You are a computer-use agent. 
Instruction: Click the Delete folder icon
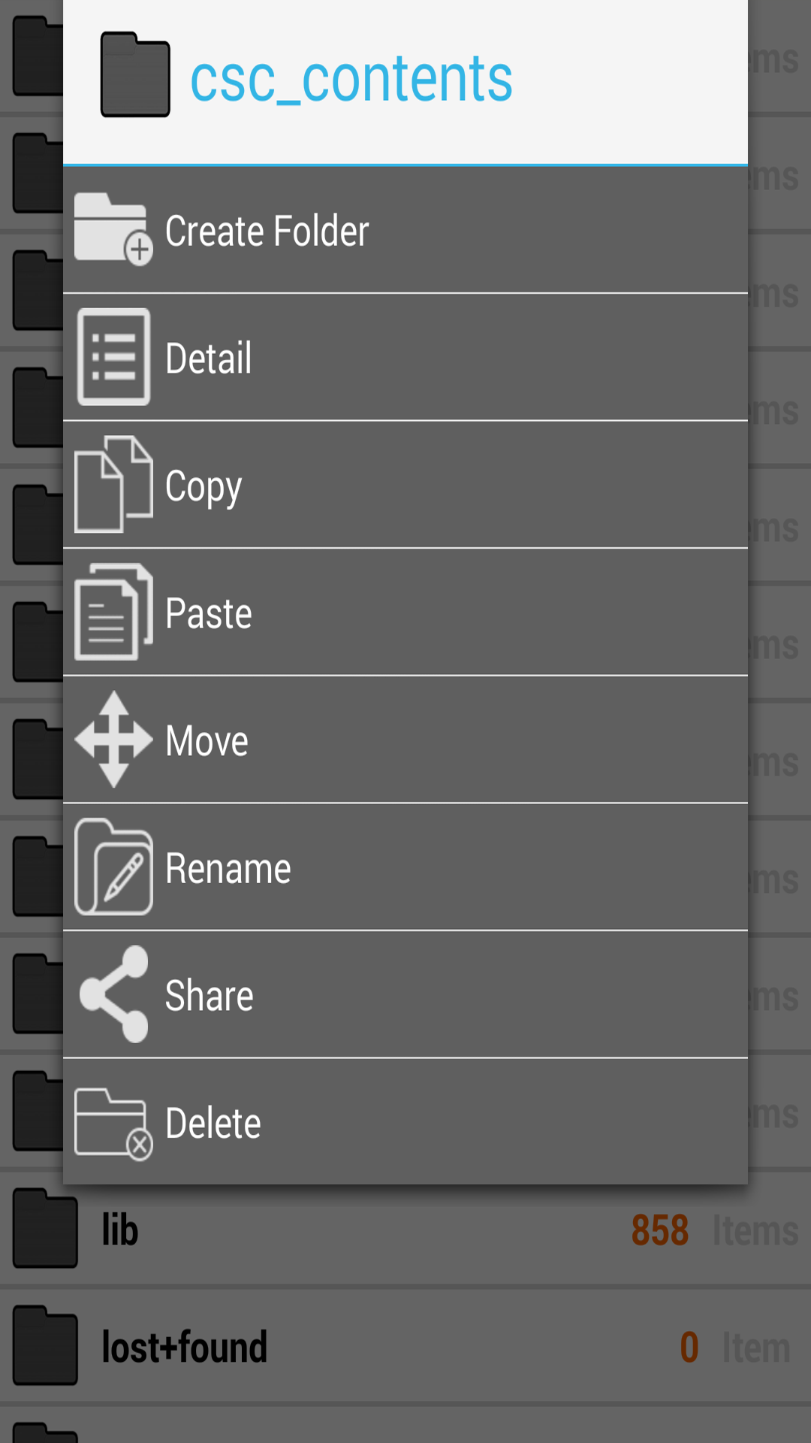113,1123
